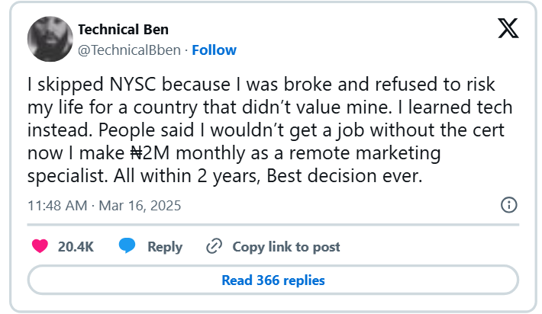Select the Reply text label
Image resolution: width=542 pixels, height=314 pixels.
(165, 247)
